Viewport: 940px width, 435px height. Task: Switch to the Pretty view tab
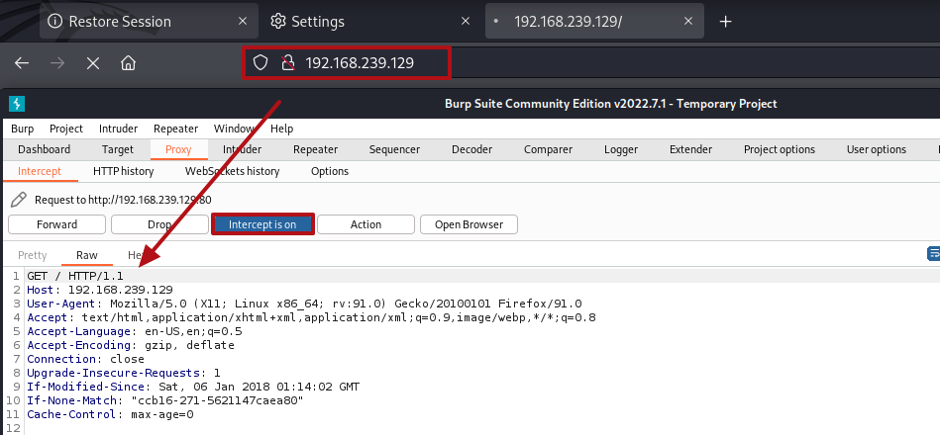(33, 255)
